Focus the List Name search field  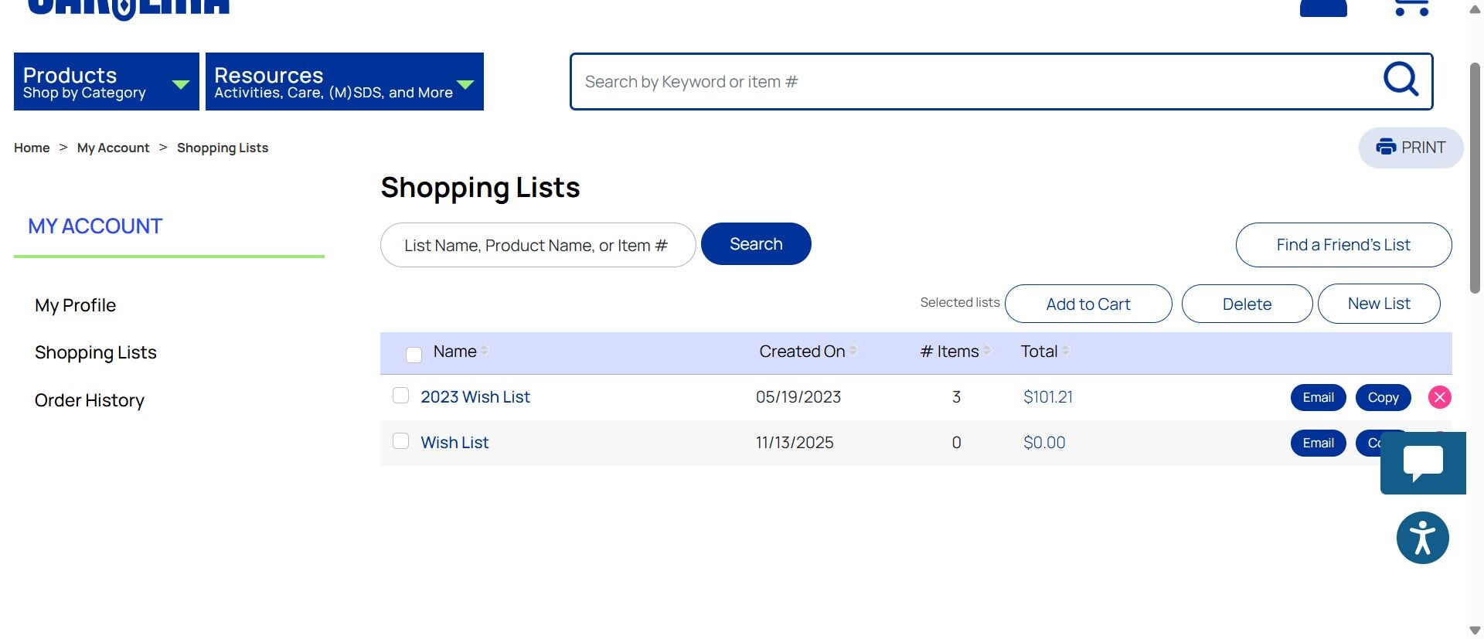coord(537,245)
